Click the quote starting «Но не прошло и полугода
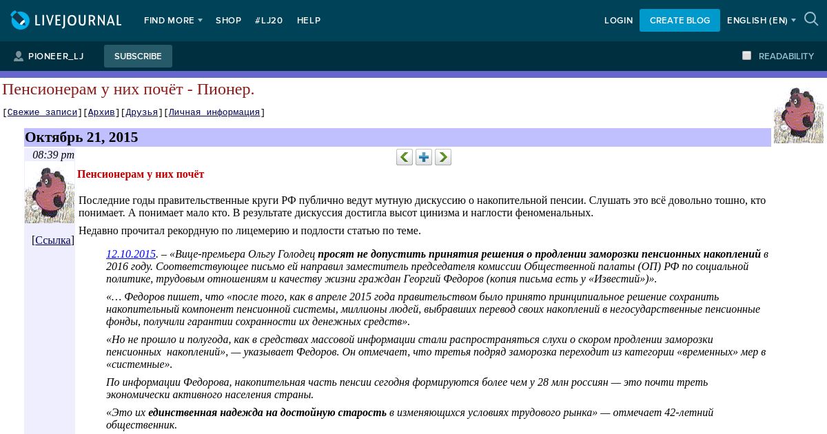 coord(436,352)
